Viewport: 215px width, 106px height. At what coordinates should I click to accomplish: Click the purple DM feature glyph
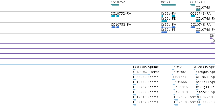click(x=211, y=38)
